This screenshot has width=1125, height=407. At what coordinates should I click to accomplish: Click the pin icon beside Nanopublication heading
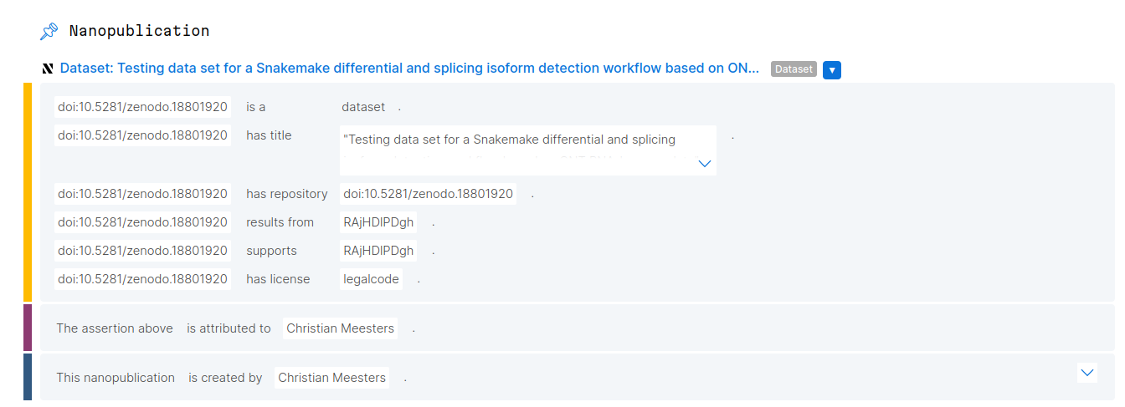49,32
